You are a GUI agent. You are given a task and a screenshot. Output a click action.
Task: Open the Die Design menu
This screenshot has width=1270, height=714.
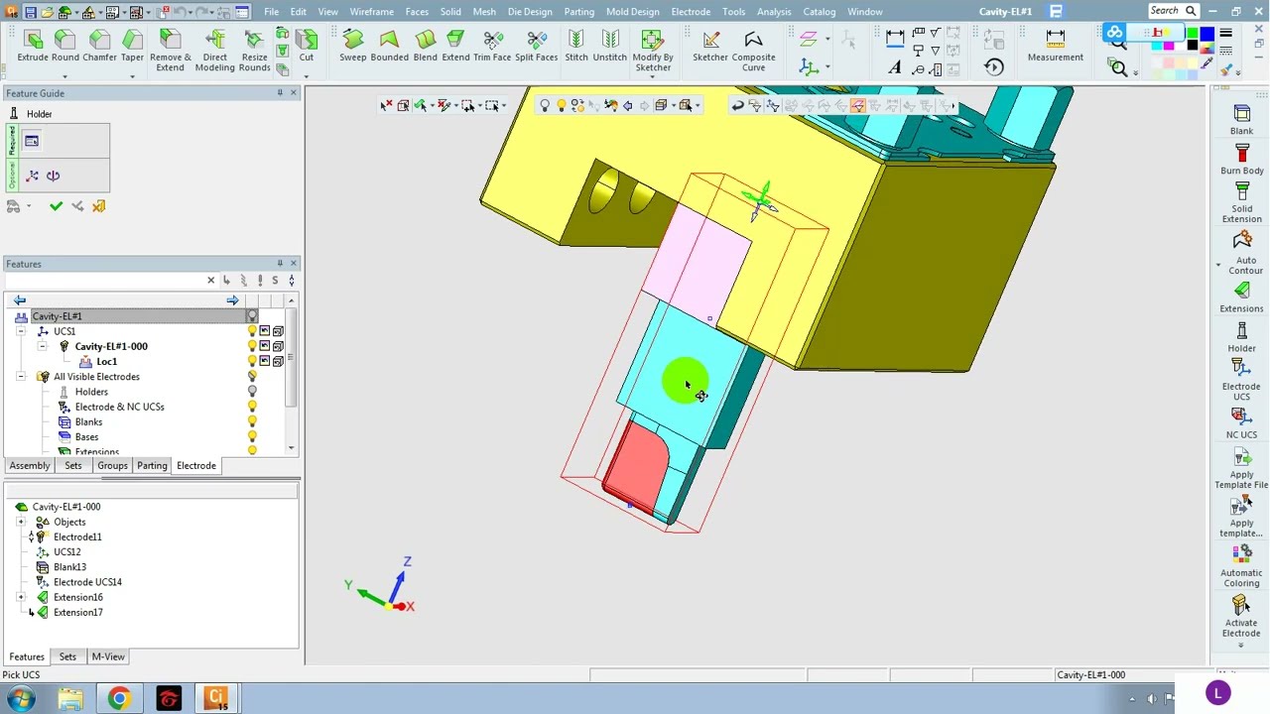[530, 11]
